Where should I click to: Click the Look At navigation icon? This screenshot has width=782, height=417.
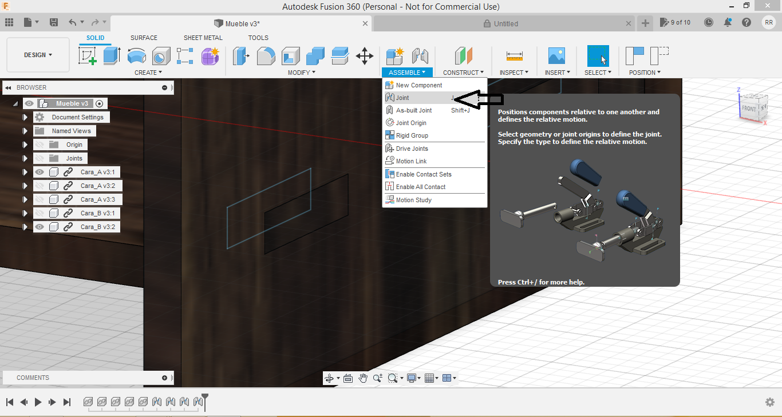coord(348,378)
